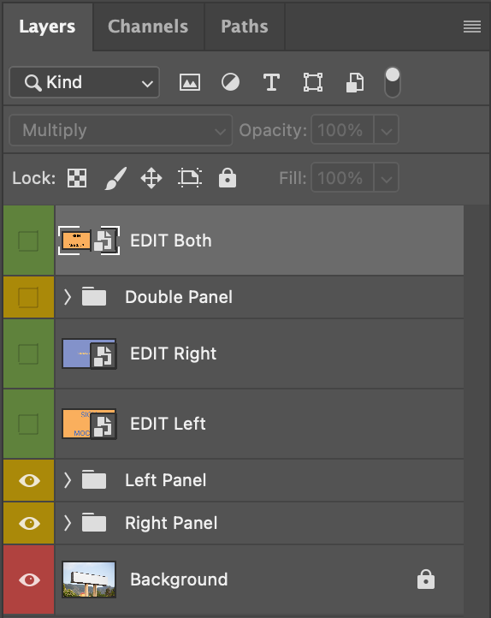491x618 pixels.
Task: Hide the Background layer eye
Action: [29, 579]
